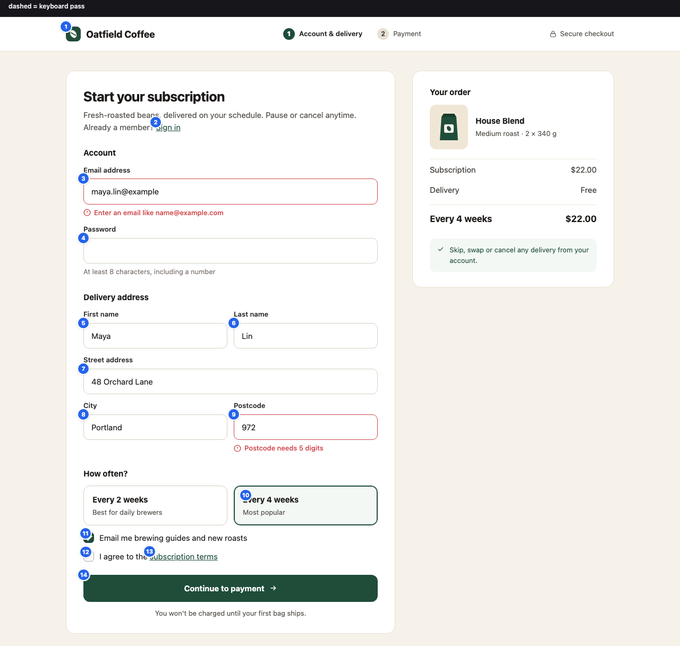
Task: Click into the First name field
Action: [155, 336]
